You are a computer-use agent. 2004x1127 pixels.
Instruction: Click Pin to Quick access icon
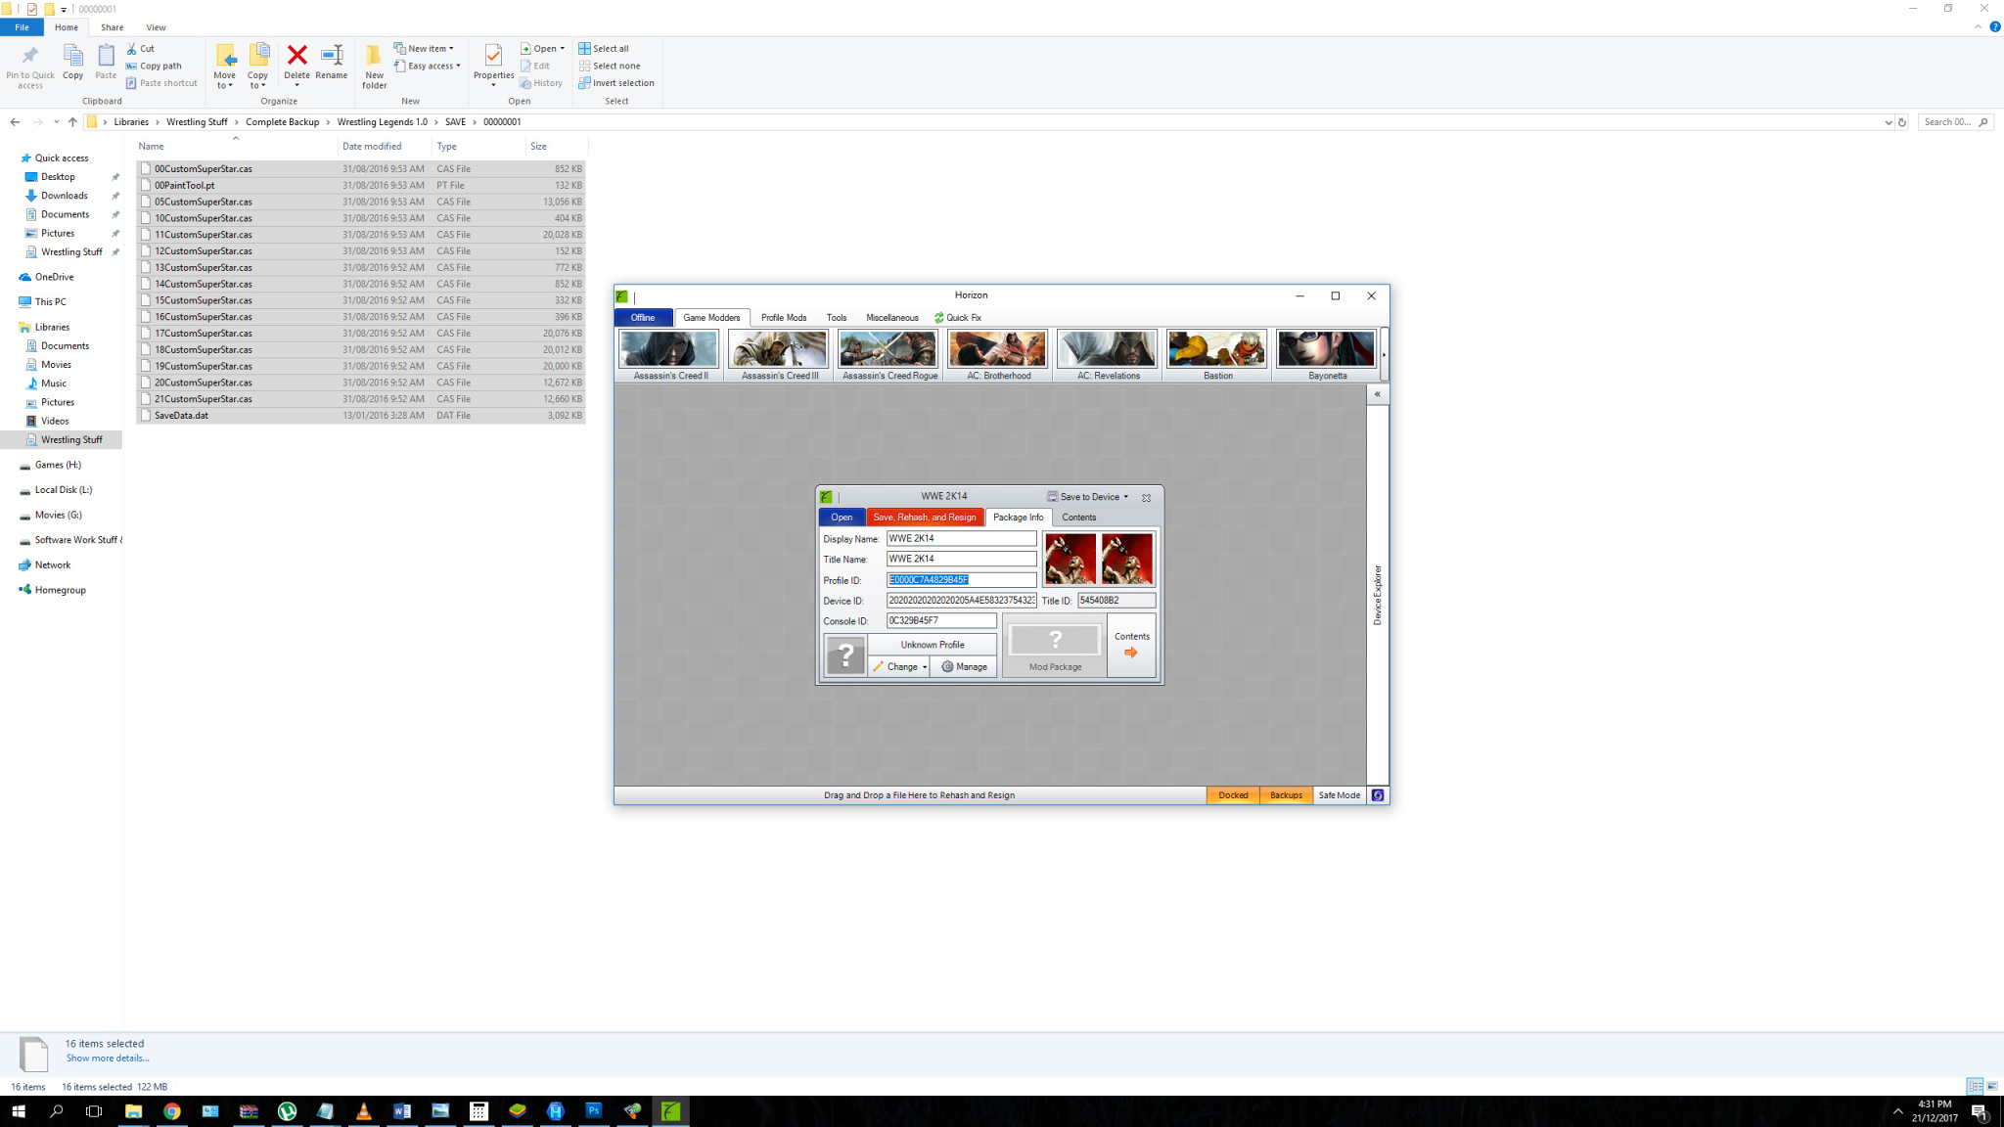click(30, 66)
